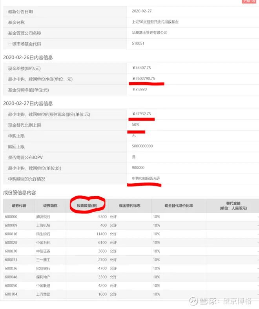Click the fund code 510051
This screenshot has height=309, width=259.
138,43
